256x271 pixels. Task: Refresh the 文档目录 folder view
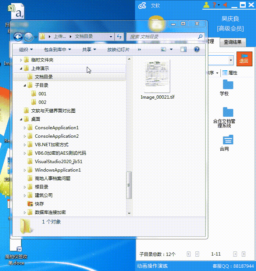point(119,37)
